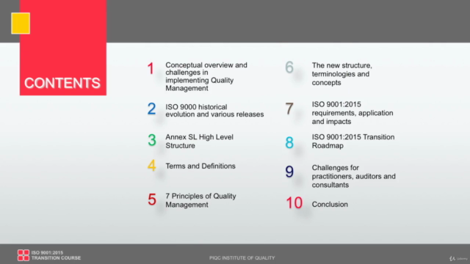The width and height of the screenshot is (470, 264).
Task: Click the green number 3 marker
Action: pyautogui.click(x=152, y=140)
